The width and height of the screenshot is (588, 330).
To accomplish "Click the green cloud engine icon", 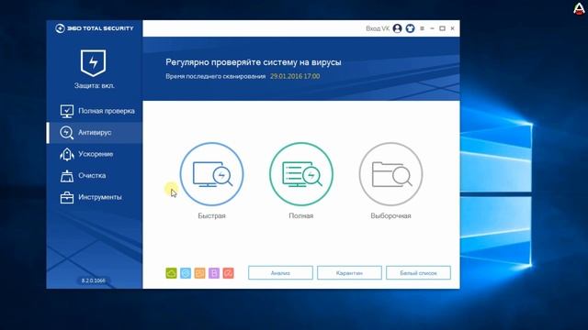I will [x=171, y=273].
